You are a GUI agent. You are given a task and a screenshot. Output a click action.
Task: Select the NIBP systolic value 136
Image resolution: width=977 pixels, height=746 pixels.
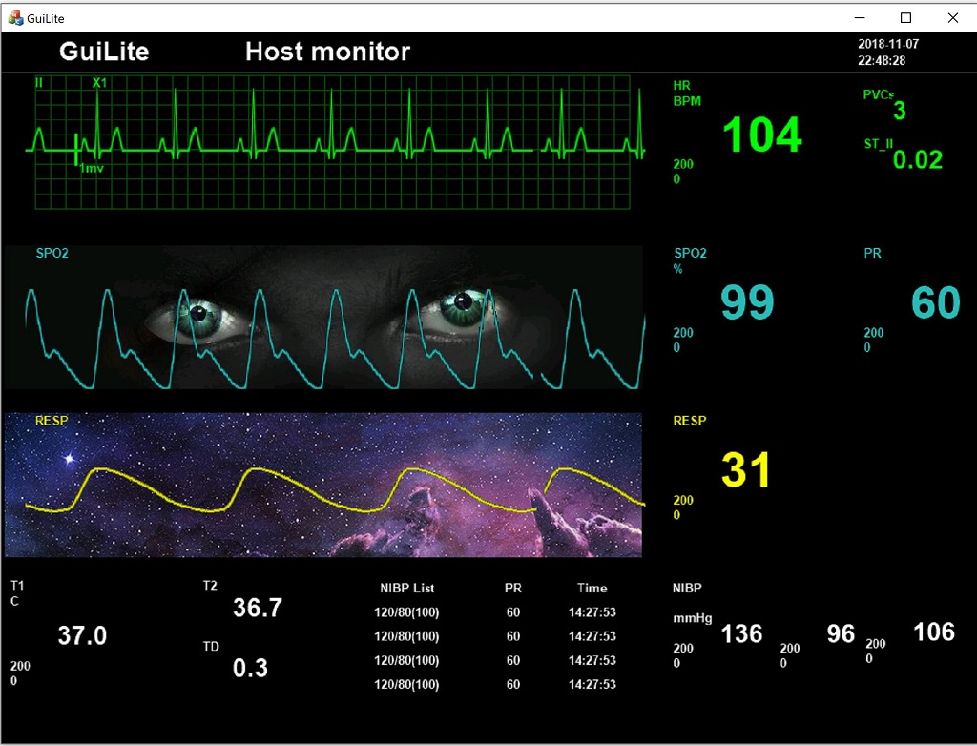(x=741, y=633)
